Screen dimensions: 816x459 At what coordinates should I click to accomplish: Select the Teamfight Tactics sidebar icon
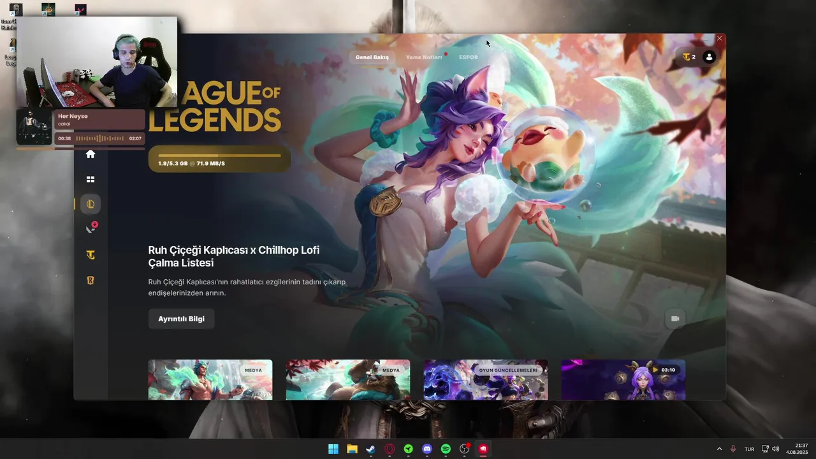point(91,255)
